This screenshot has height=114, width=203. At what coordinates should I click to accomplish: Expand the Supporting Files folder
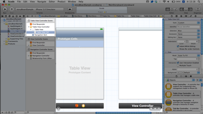[x=6, y=39]
